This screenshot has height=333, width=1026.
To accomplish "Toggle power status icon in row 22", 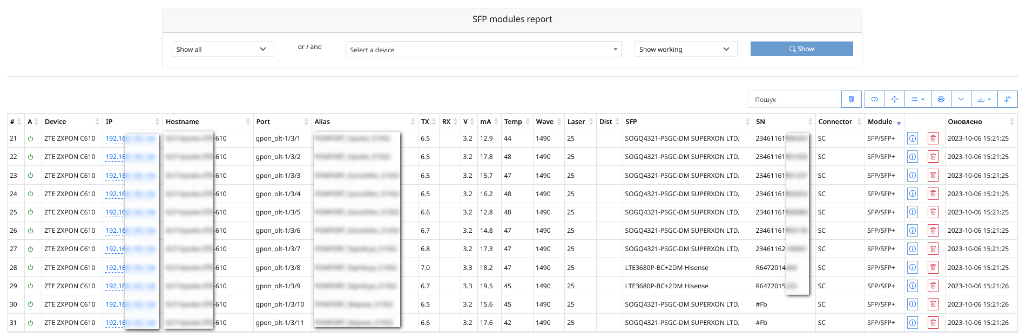I will click(x=31, y=157).
